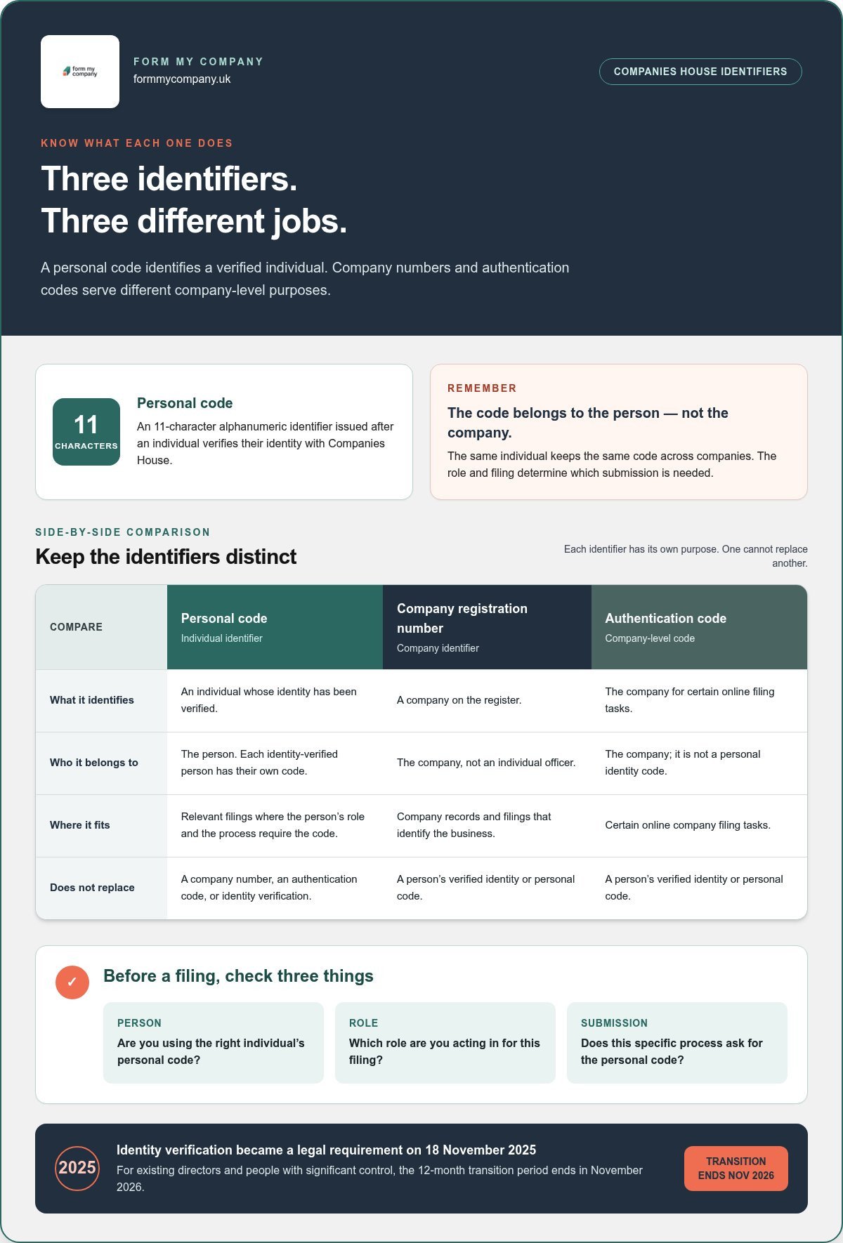Click the Personal code heading
The height and width of the screenshot is (1243, 843).
pos(185,403)
